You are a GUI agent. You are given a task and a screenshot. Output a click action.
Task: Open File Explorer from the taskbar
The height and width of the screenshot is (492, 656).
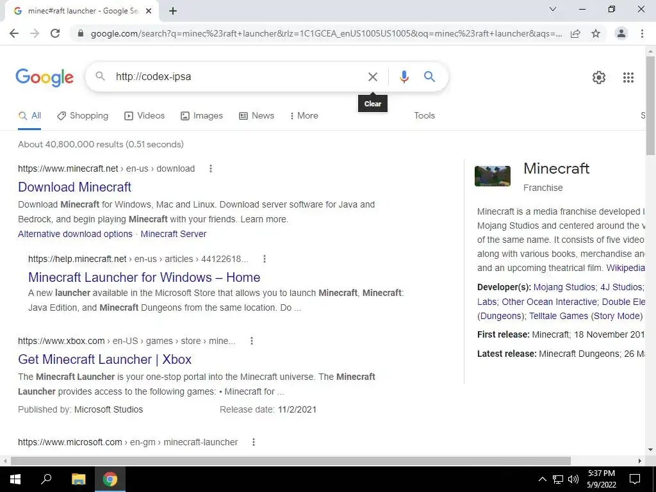click(78, 479)
